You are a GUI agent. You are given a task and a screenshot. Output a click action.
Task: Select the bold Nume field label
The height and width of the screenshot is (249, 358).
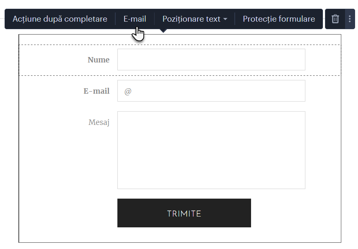point(99,60)
